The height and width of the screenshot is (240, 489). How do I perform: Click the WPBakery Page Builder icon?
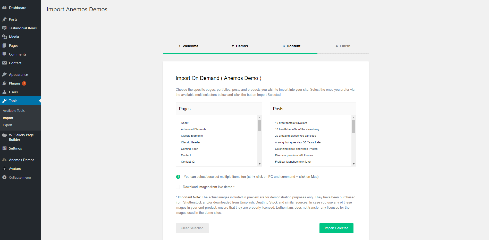point(4,135)
